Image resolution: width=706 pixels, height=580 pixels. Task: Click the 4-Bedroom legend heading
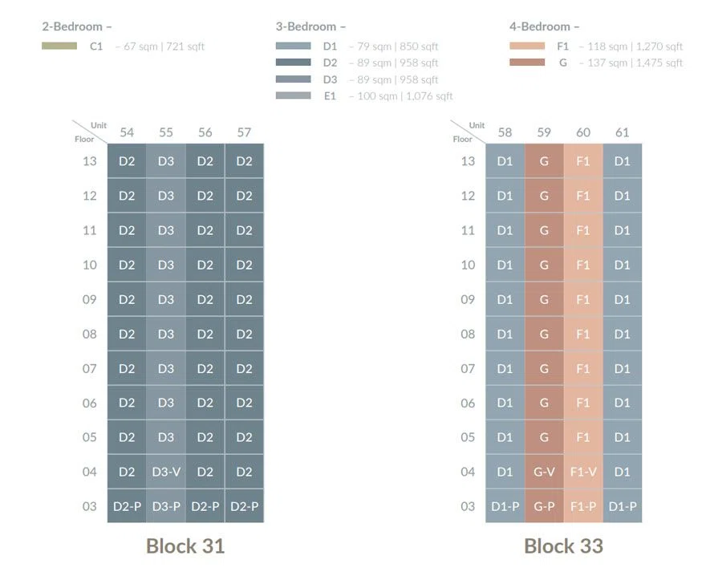pos(544,26)
